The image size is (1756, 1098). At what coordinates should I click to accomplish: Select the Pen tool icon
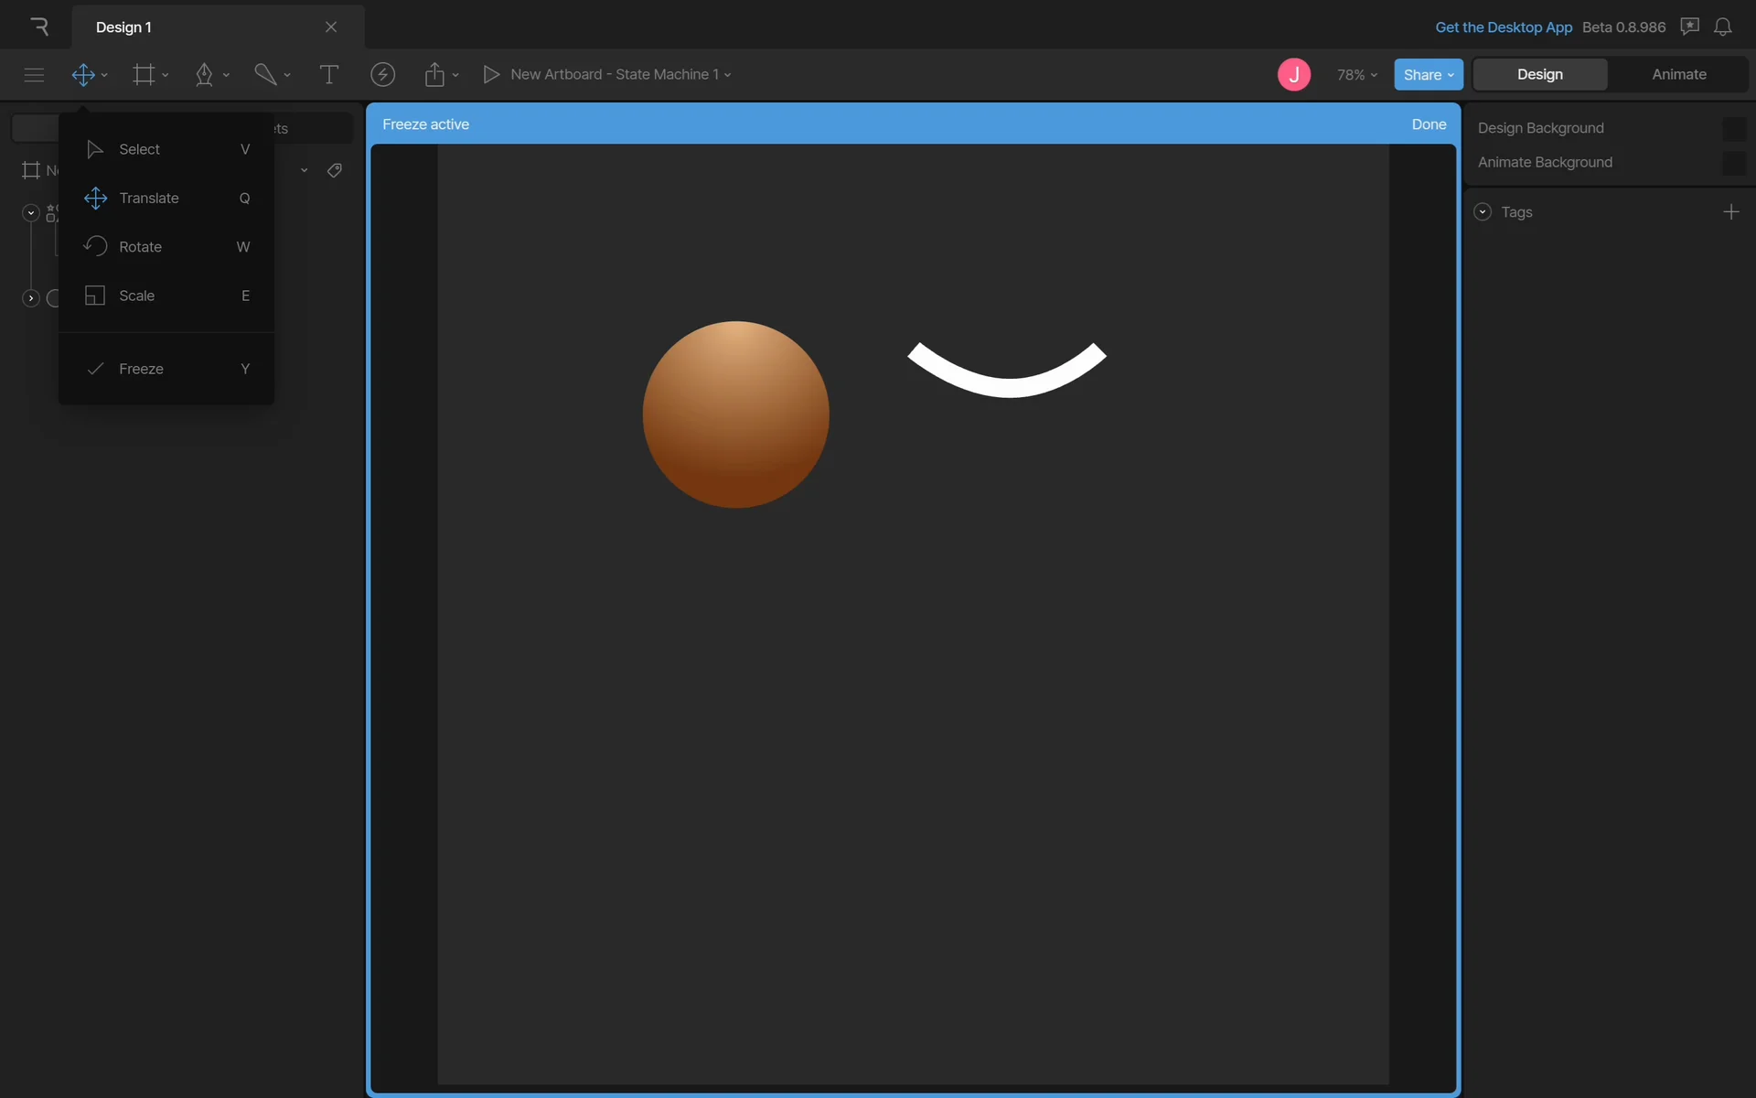pos(204,75)
